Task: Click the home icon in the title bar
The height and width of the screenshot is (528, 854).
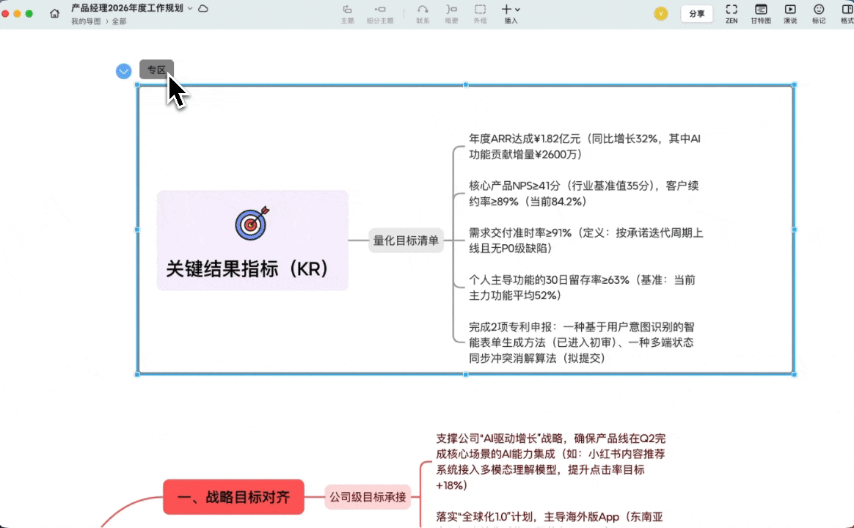Action: tap(55, 12)
